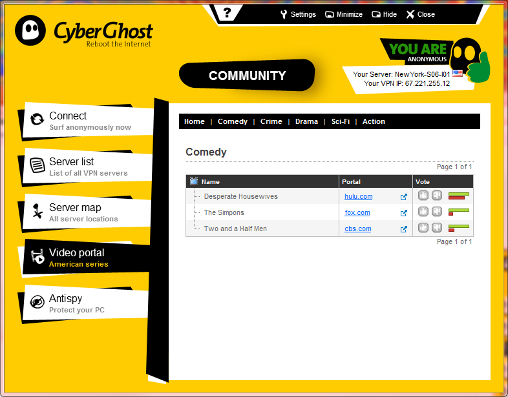This screenshot has height=397, width=508.
Task: Switch to the Crime category tab
Action: tap(271, 121)
